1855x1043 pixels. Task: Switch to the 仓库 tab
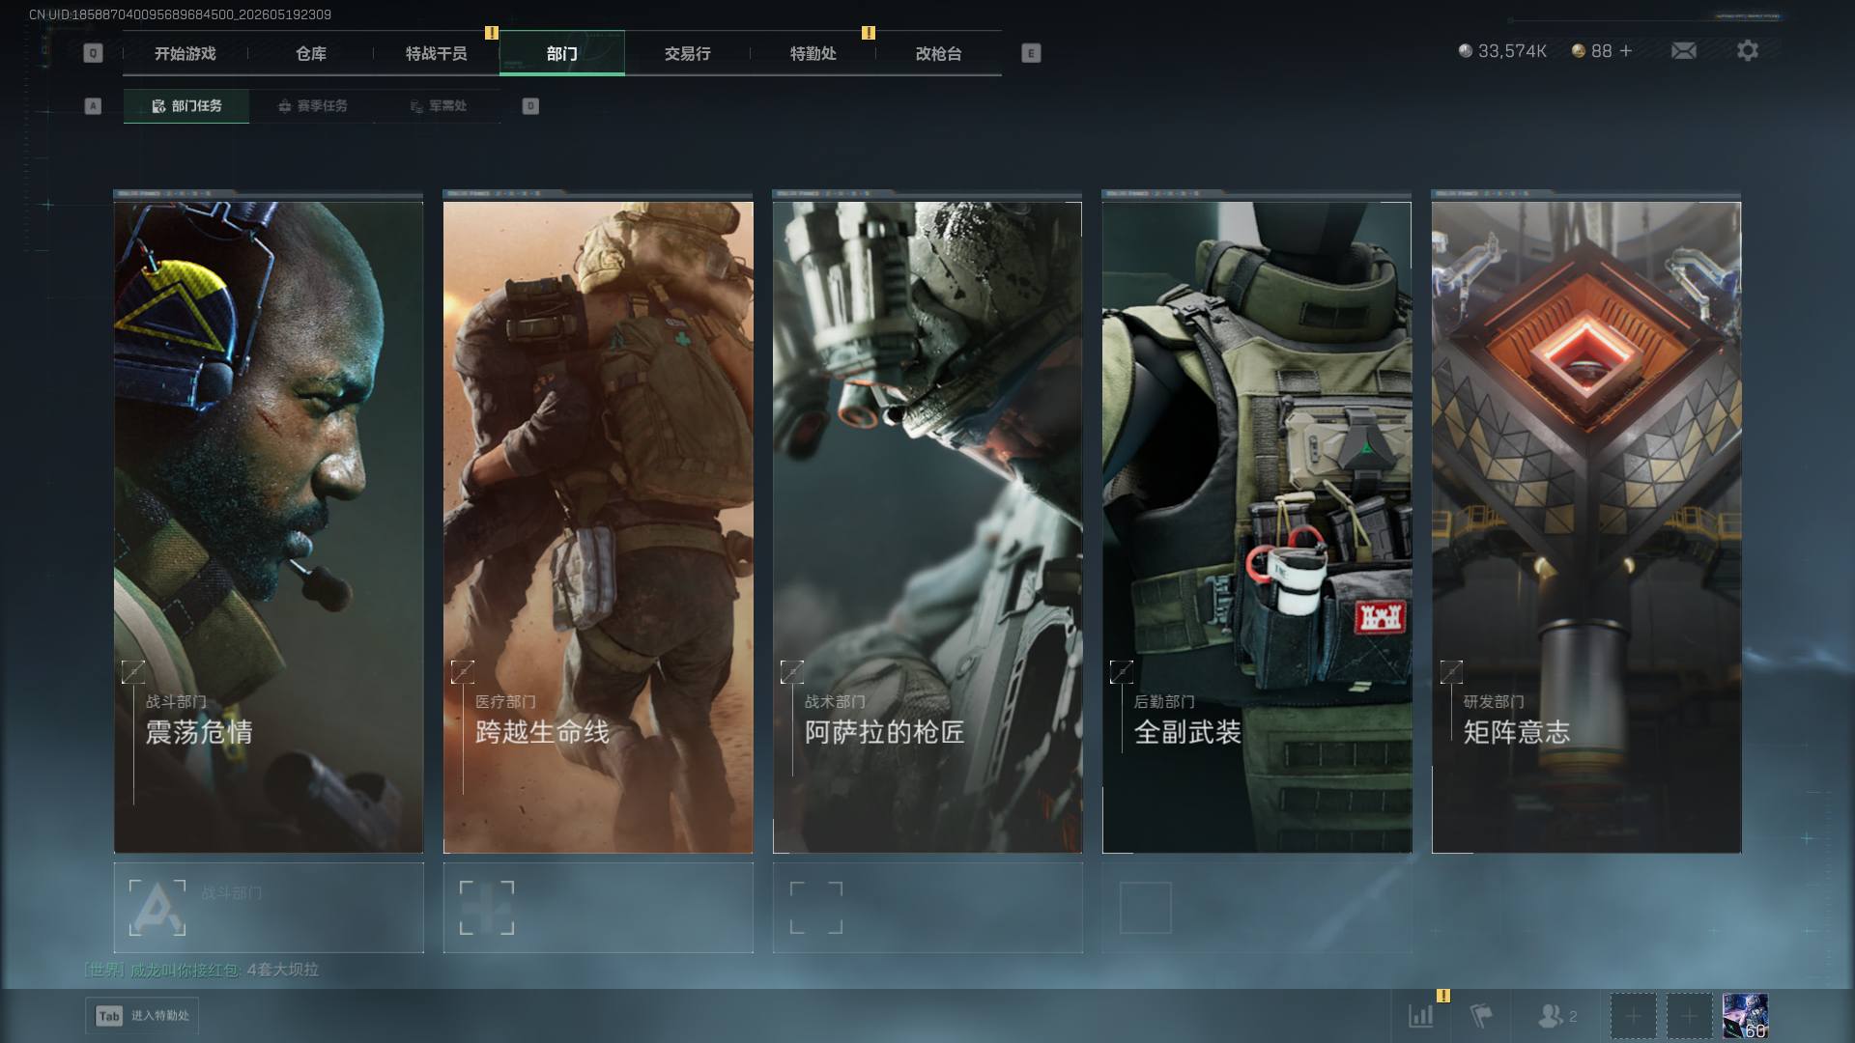tap(311, 53)
